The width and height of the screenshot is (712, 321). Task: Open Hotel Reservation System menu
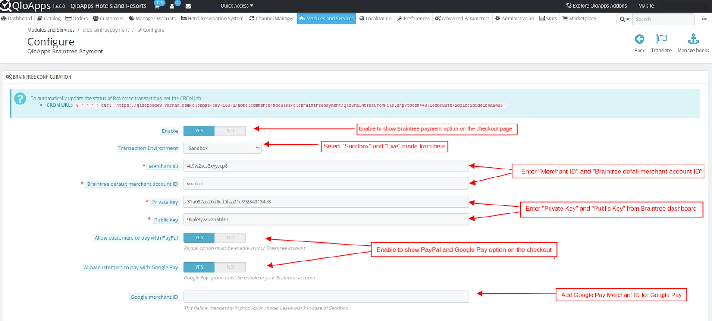(212, 19)
